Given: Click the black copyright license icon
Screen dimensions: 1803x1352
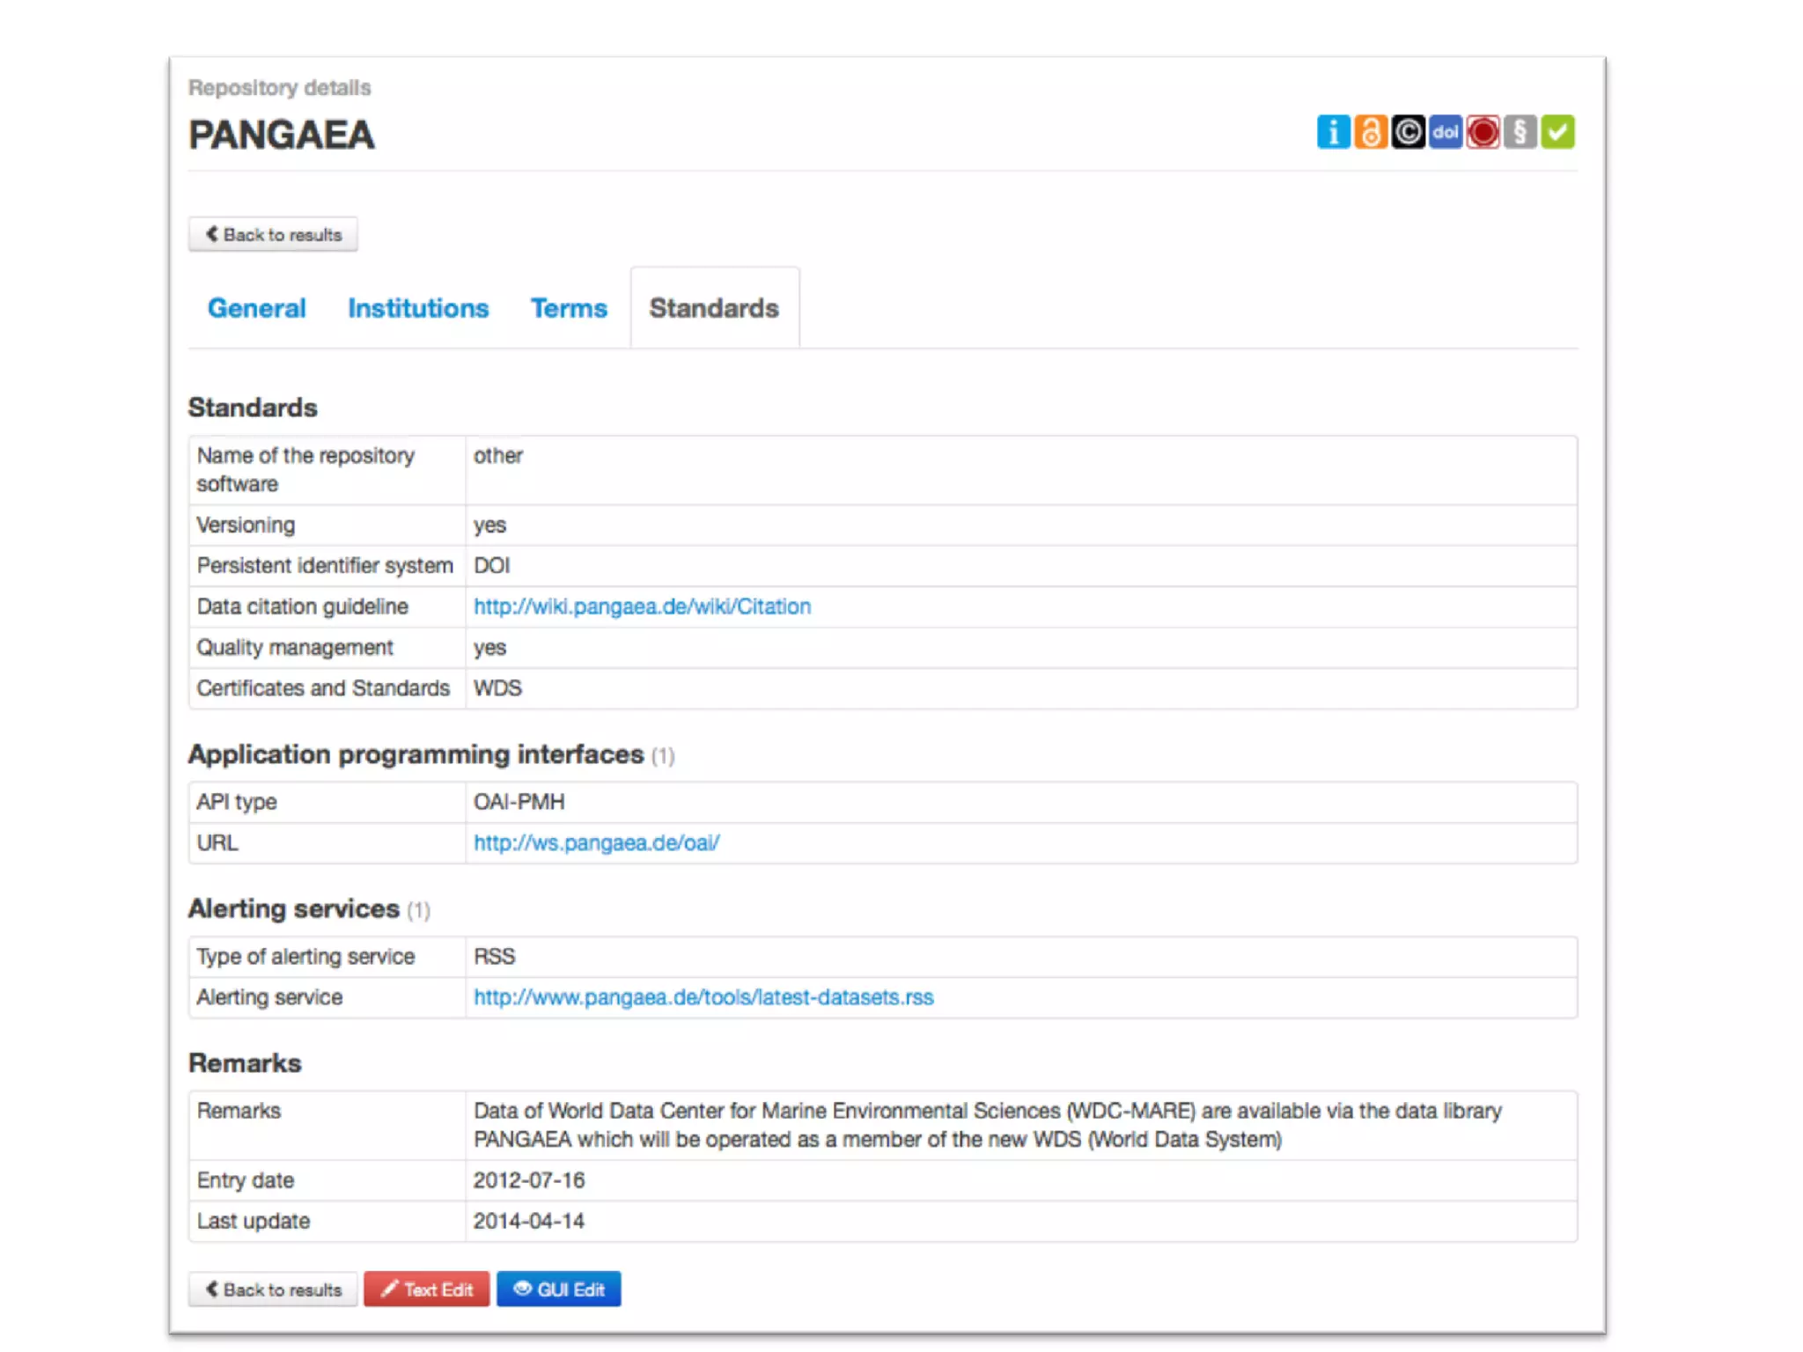Looking at the screenshot, I should click(1408, 132).
